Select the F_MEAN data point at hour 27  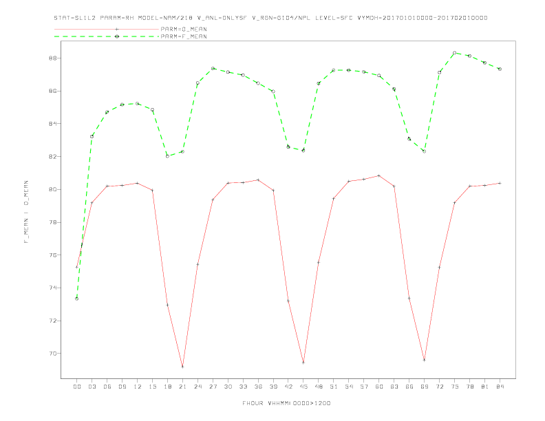click(213, 68)
